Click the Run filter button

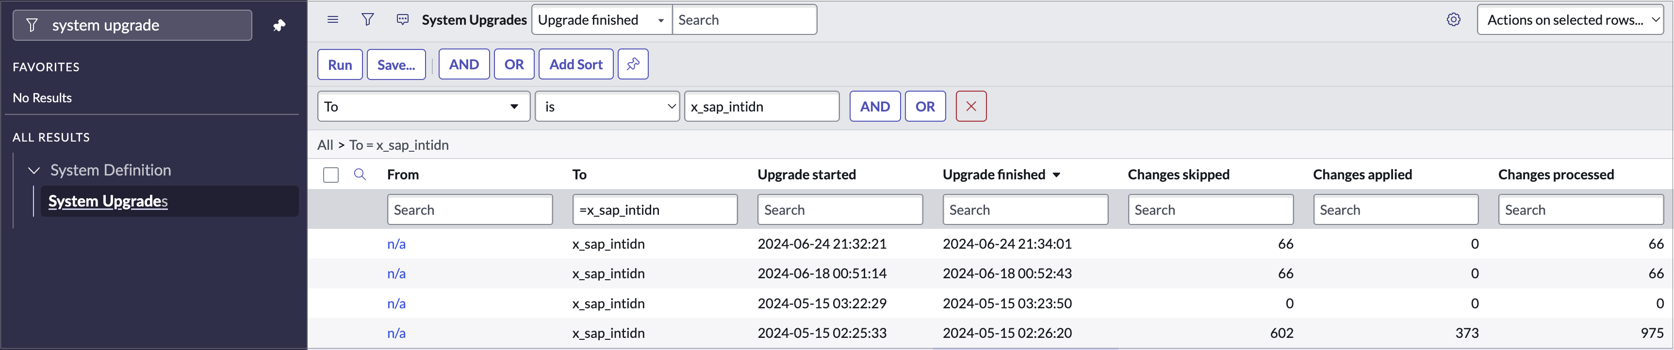(x=339, y=64)
